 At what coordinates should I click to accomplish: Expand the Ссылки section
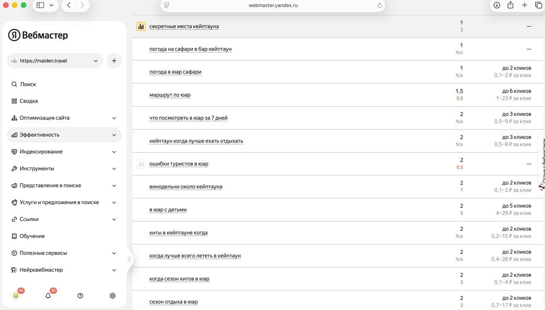coord(64,219)
